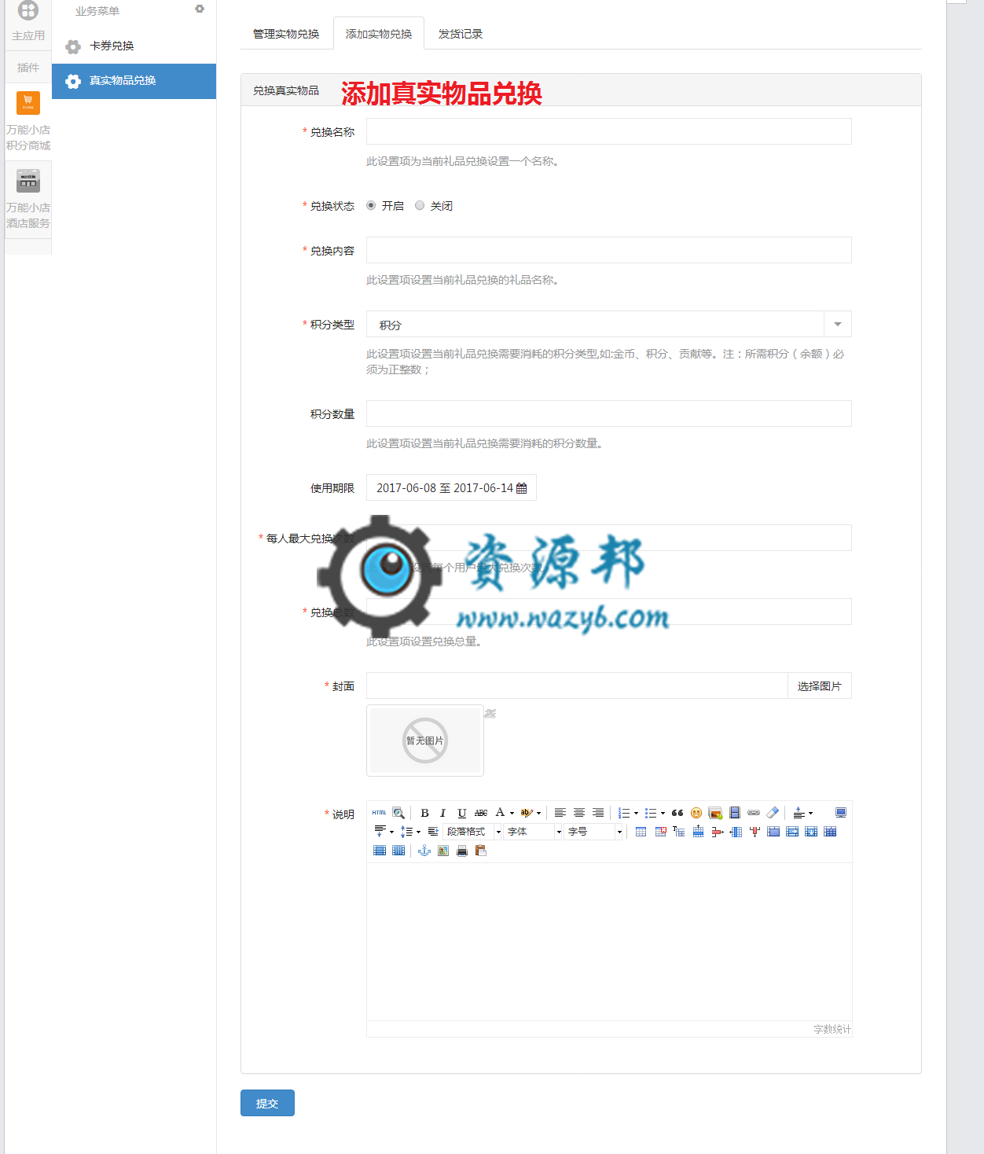
Task: Click inside the 说明 editor text area
Action: point(609,942)
